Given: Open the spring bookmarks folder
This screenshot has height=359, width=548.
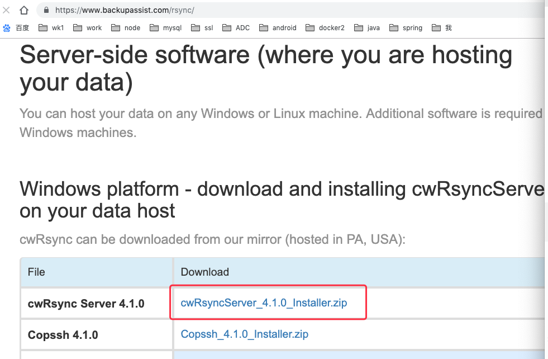Looking at the screenshot, I should tap(406, 27).
